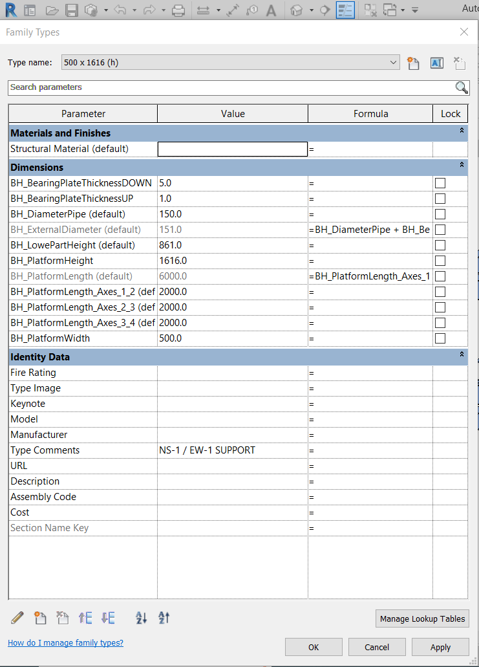The image size is (479, 667).
Task: Toggle lock checkbox for BH_PlatformHeight
Action: (x=440, y=261)
